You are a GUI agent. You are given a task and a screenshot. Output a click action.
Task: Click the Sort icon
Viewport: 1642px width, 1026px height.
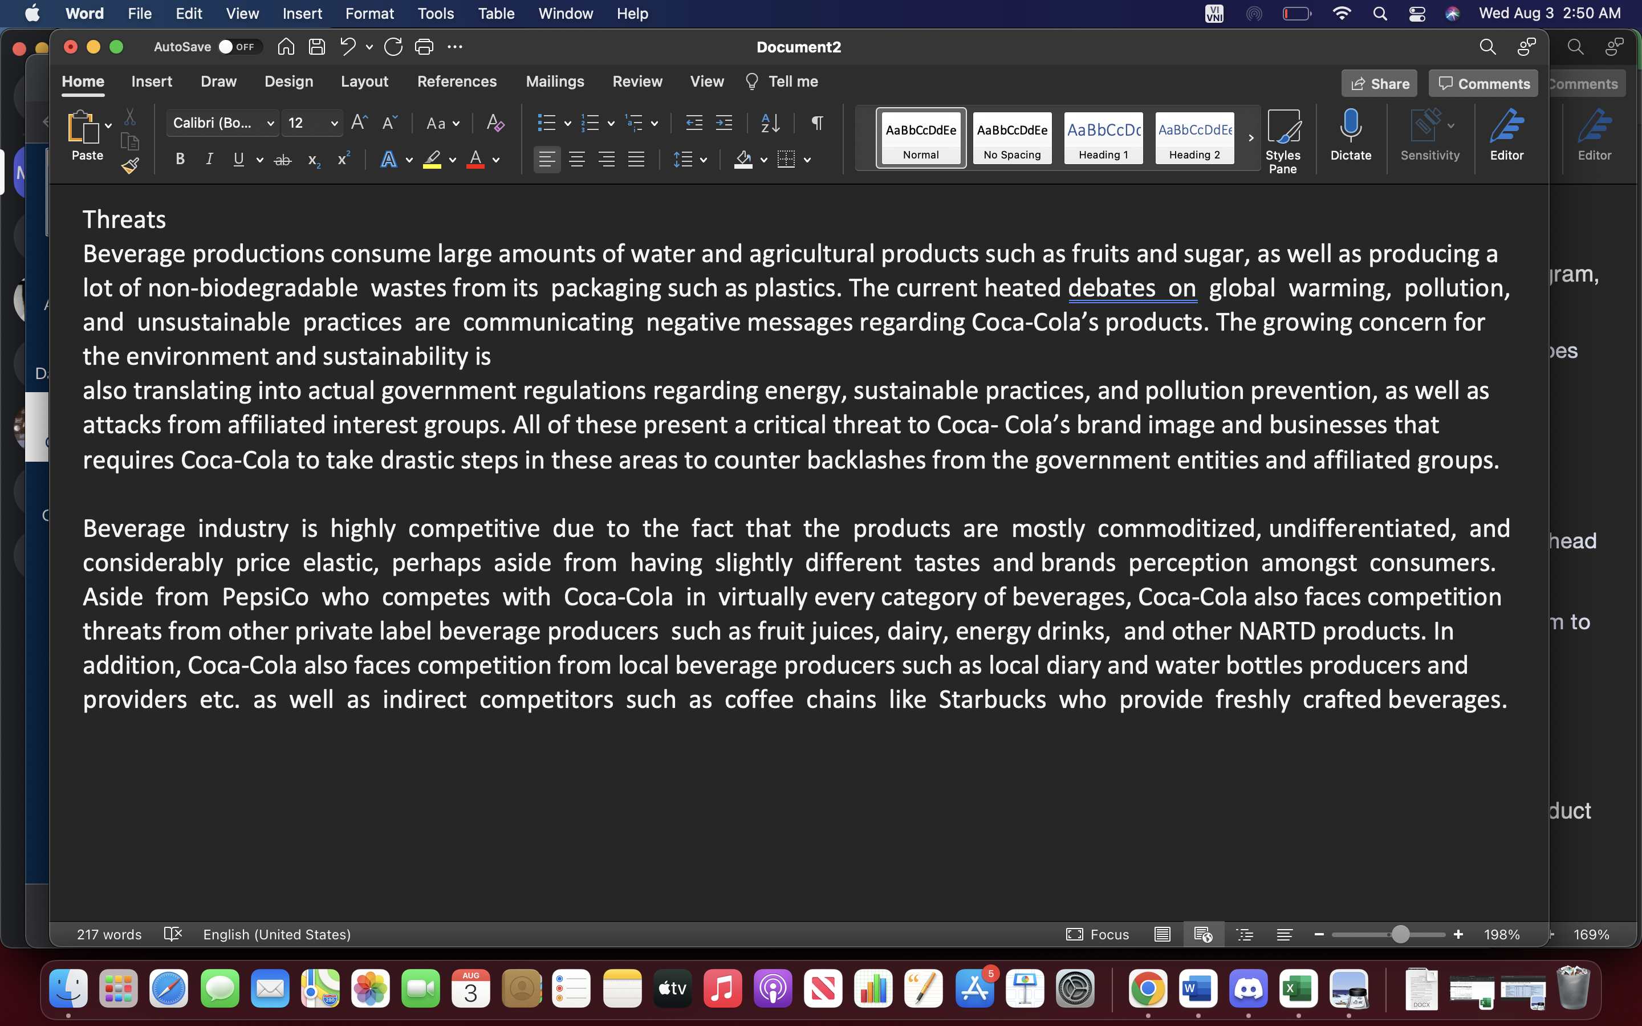[769, 123]
